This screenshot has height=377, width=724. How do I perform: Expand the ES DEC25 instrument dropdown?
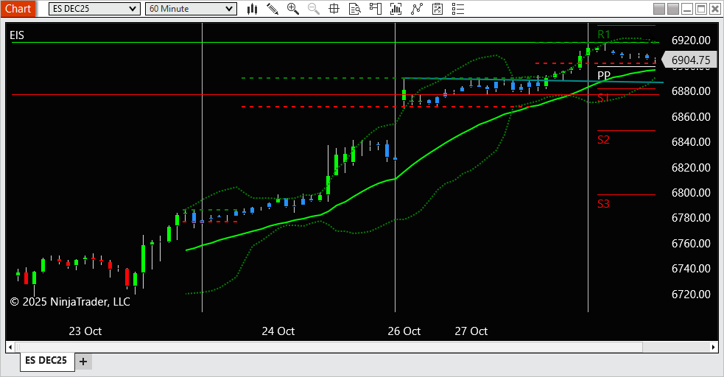pos(94,9)
